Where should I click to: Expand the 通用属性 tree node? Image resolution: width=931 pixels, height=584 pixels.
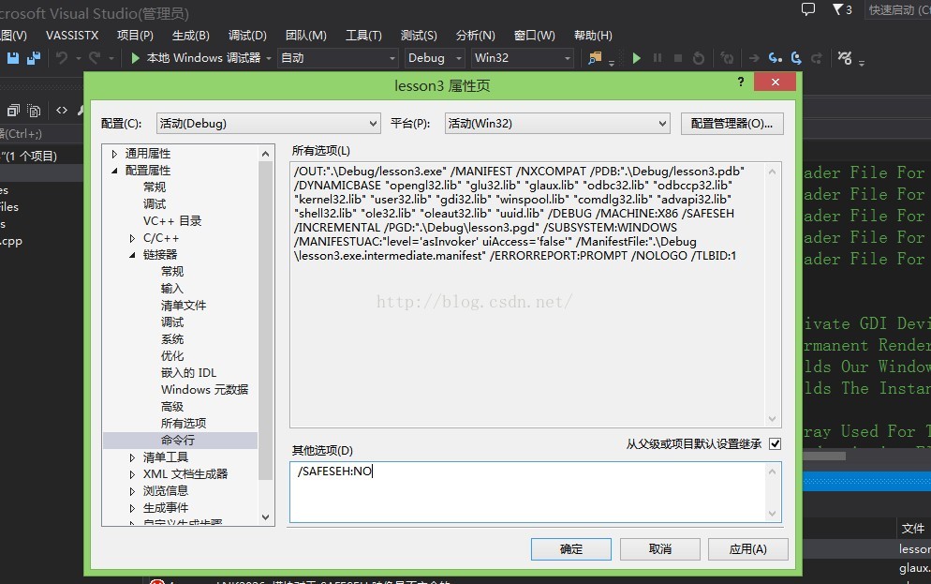(114, 154)
